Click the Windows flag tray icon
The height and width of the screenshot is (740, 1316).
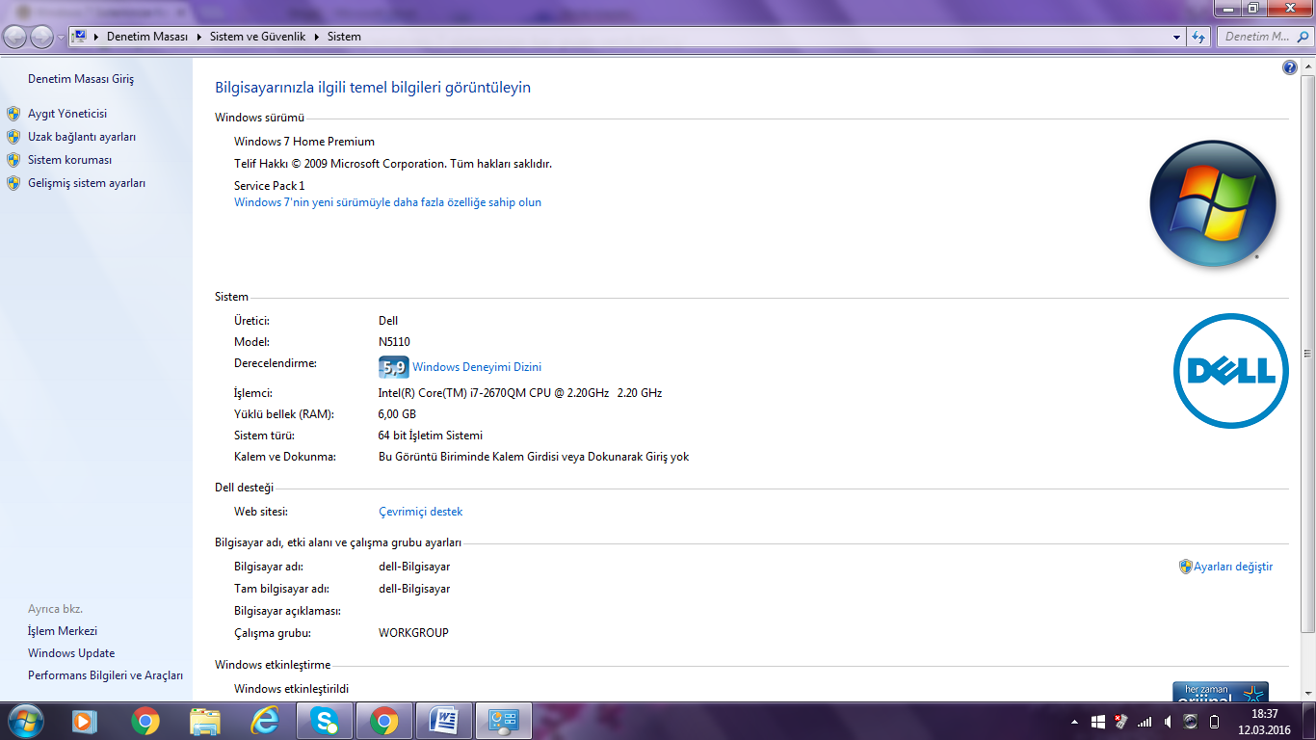(1098, 722)
